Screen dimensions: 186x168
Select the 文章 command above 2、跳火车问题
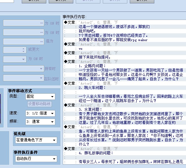(x=125, y=83)
